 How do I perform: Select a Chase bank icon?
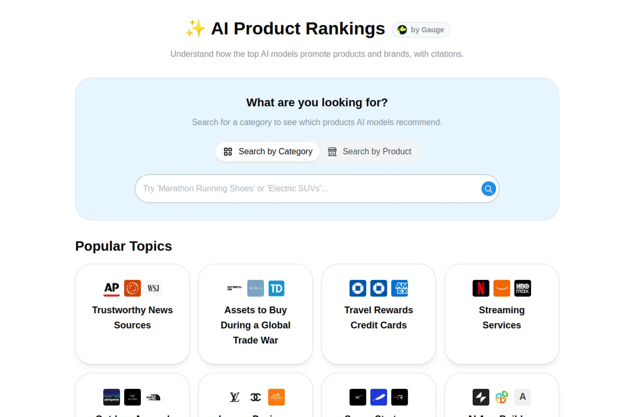pos(358,288)
